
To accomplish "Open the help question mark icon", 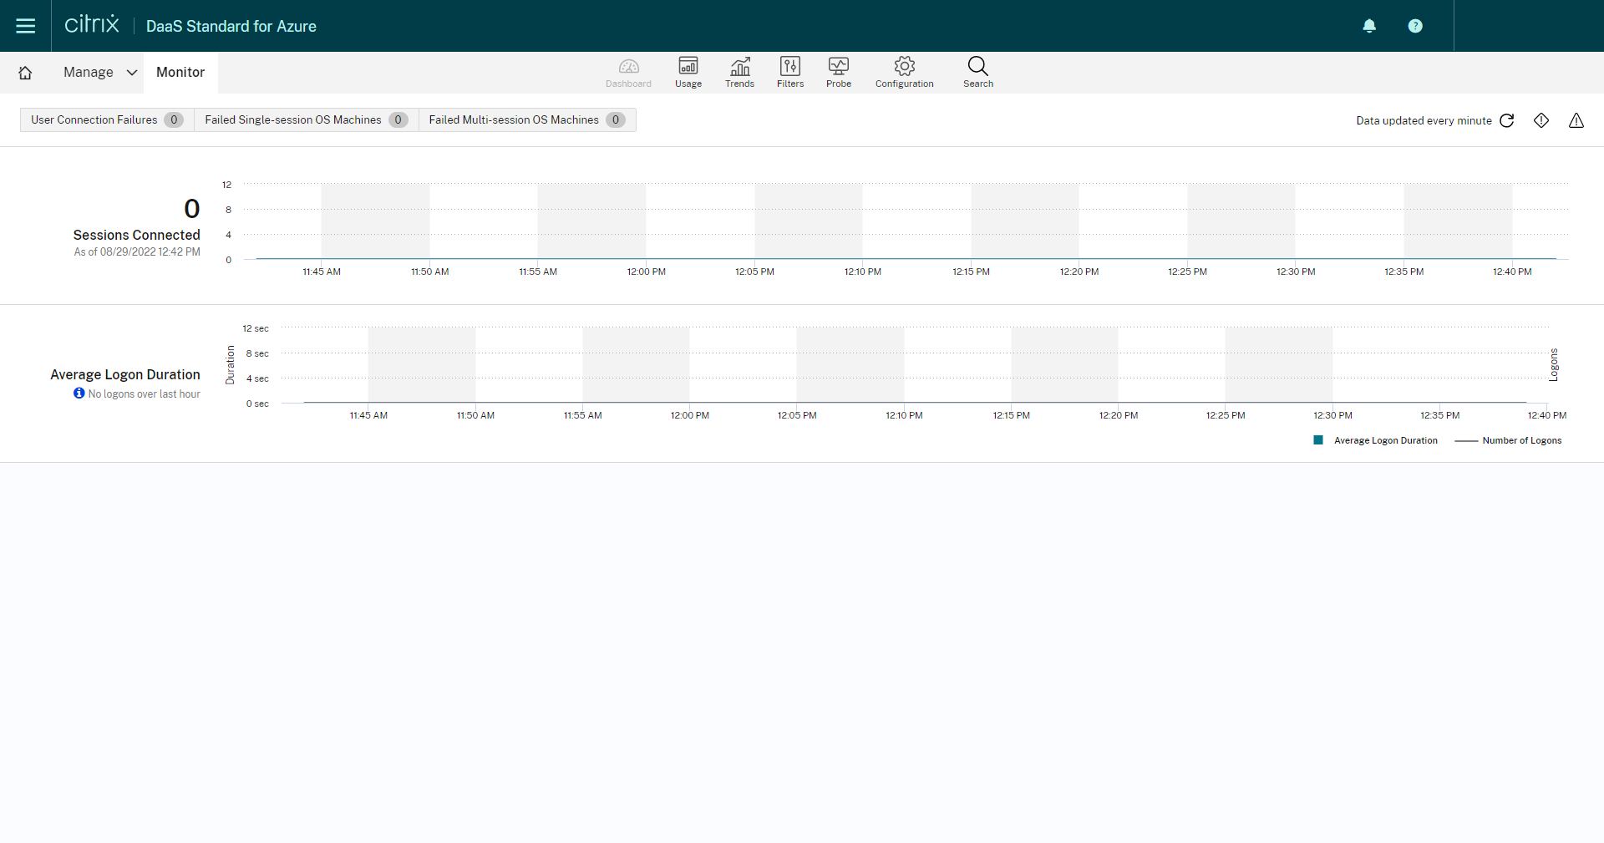I will [1415, 26].
